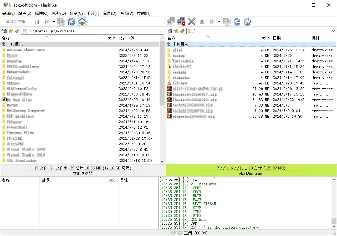This screenshot has height=236, width=337.
Task: Sort local files by 修改时间 column header
Action: (138, 38)
